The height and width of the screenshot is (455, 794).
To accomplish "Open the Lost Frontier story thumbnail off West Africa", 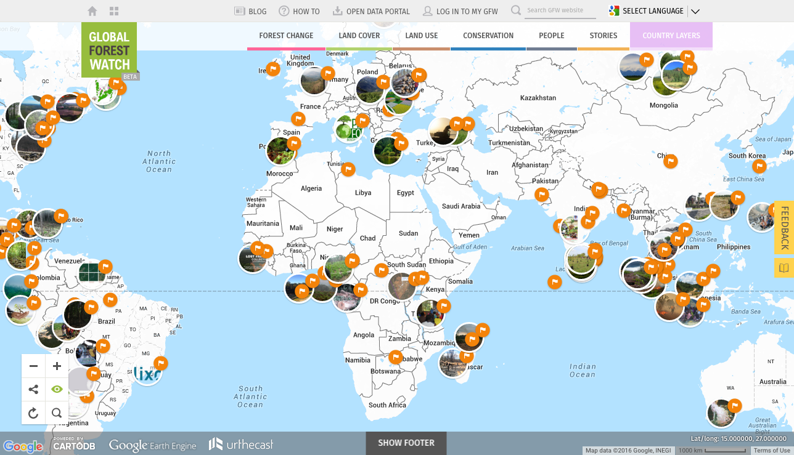I will [x=253, y=259].
